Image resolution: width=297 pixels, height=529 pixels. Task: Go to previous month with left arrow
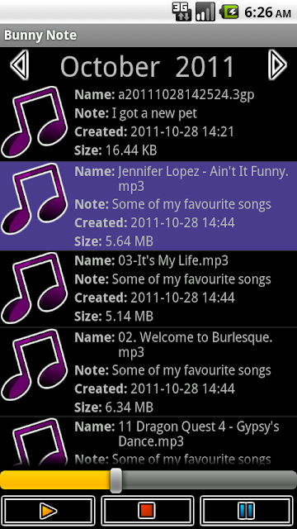pos(19,64)
